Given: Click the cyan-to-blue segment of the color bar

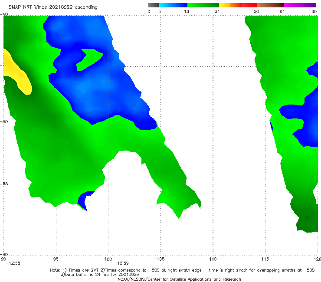Looking at the screenshot, I should point(173,5).
